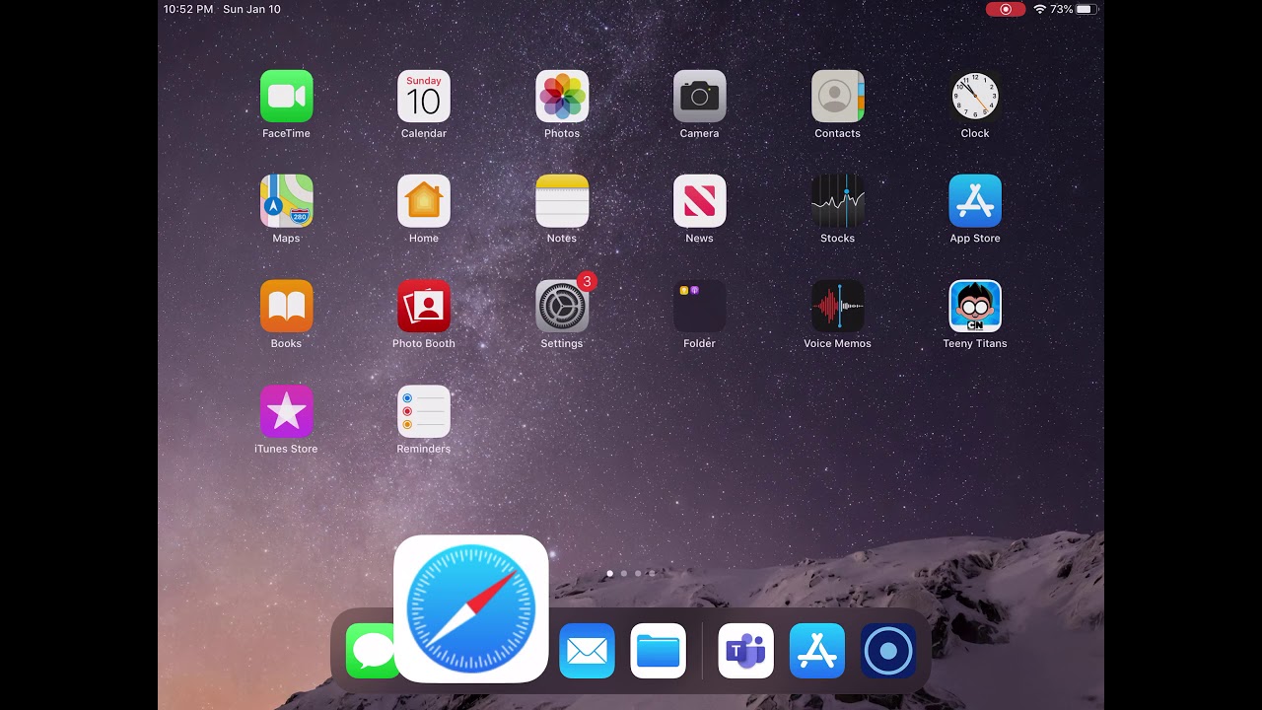Launch Microsoft Teams from dock

(745, 651)
